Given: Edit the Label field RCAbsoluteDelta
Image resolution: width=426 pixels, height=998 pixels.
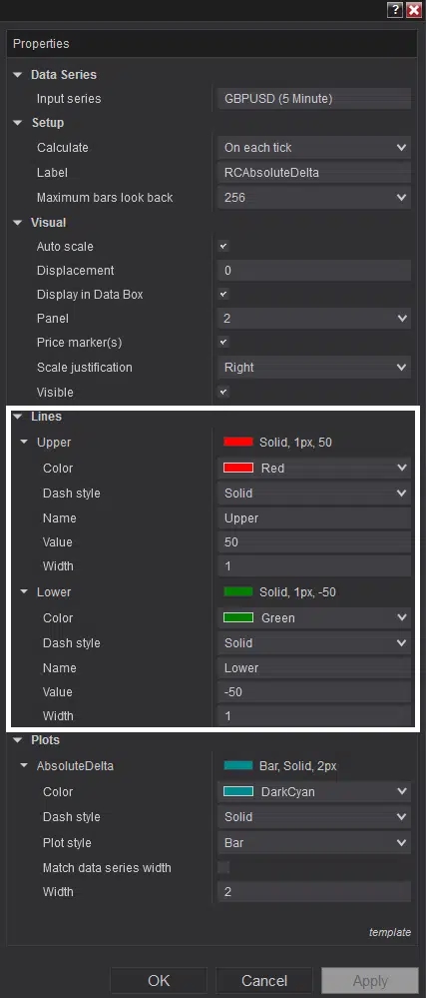Looking at the screenshot, I should pos(314,173).
